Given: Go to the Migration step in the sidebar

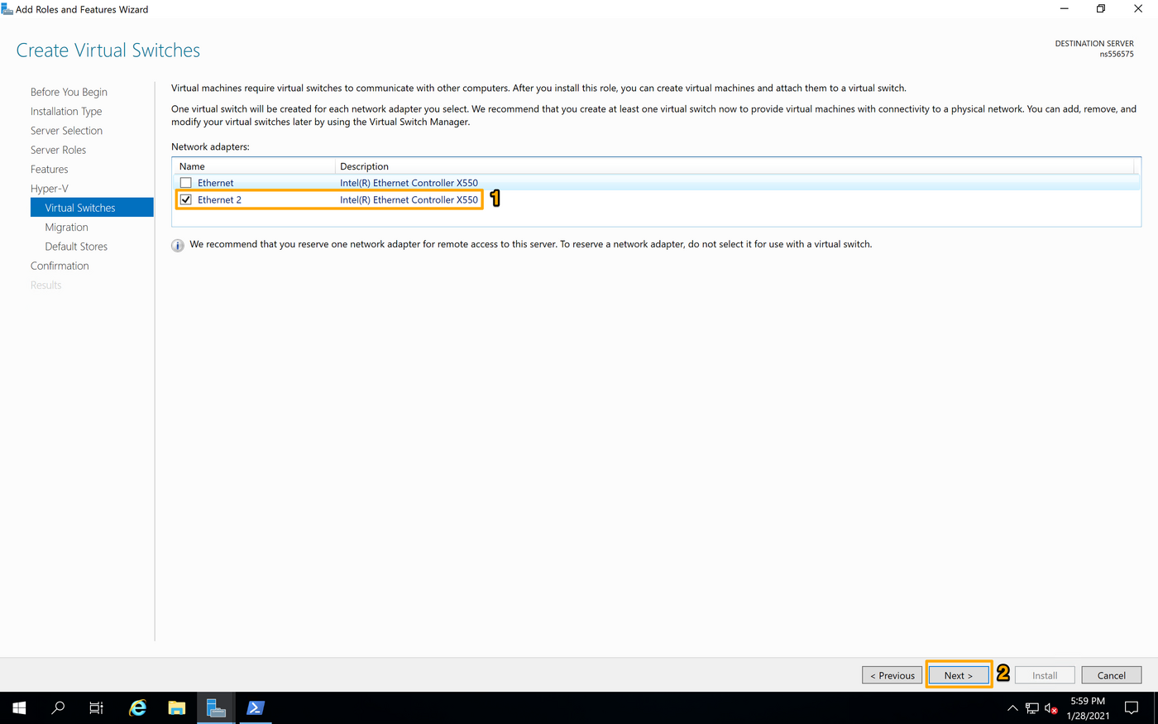Looking at the screenshot, I should (67, 227).
